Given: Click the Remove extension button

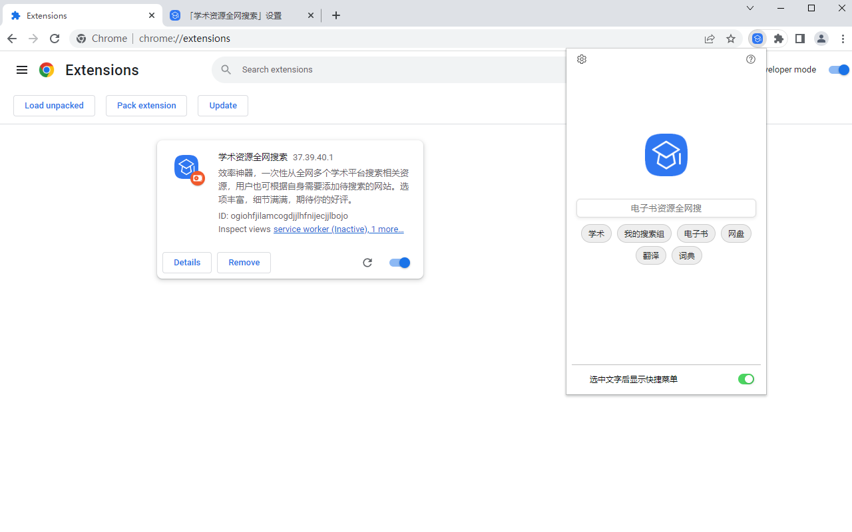Looking at the screenshot, I should click(244, 263).
